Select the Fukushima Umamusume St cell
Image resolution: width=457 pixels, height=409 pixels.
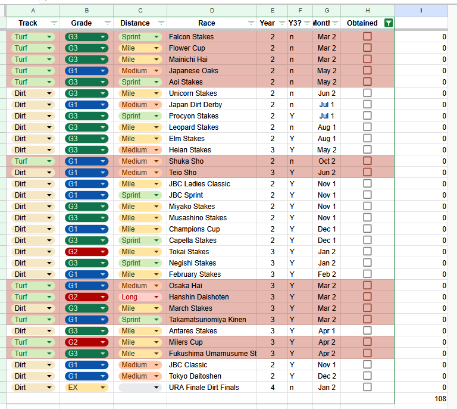[212, 353]
